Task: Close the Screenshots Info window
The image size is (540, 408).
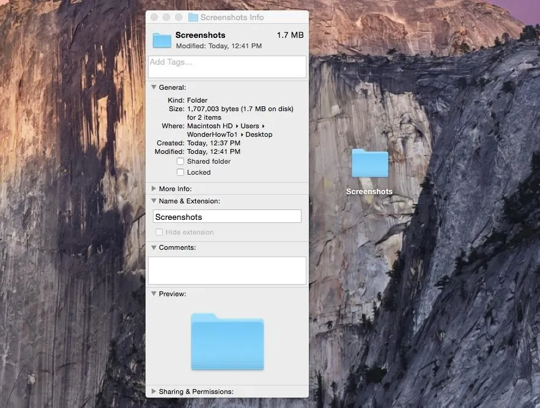Action: (x=154, y=17)
